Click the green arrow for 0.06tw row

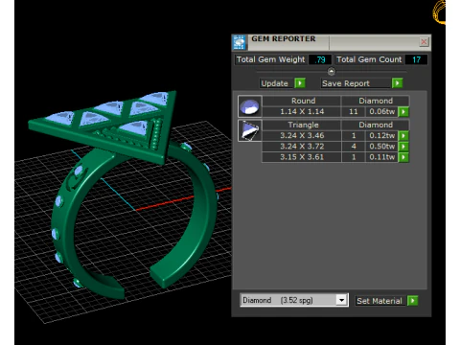[x=403, y=111]
